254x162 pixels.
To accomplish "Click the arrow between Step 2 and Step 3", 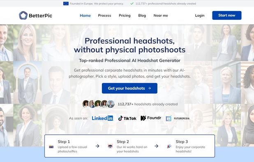I will point(156,146).
